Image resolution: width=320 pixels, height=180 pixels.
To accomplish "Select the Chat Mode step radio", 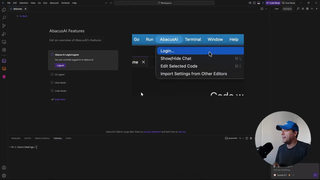I will tap(52, 82).
